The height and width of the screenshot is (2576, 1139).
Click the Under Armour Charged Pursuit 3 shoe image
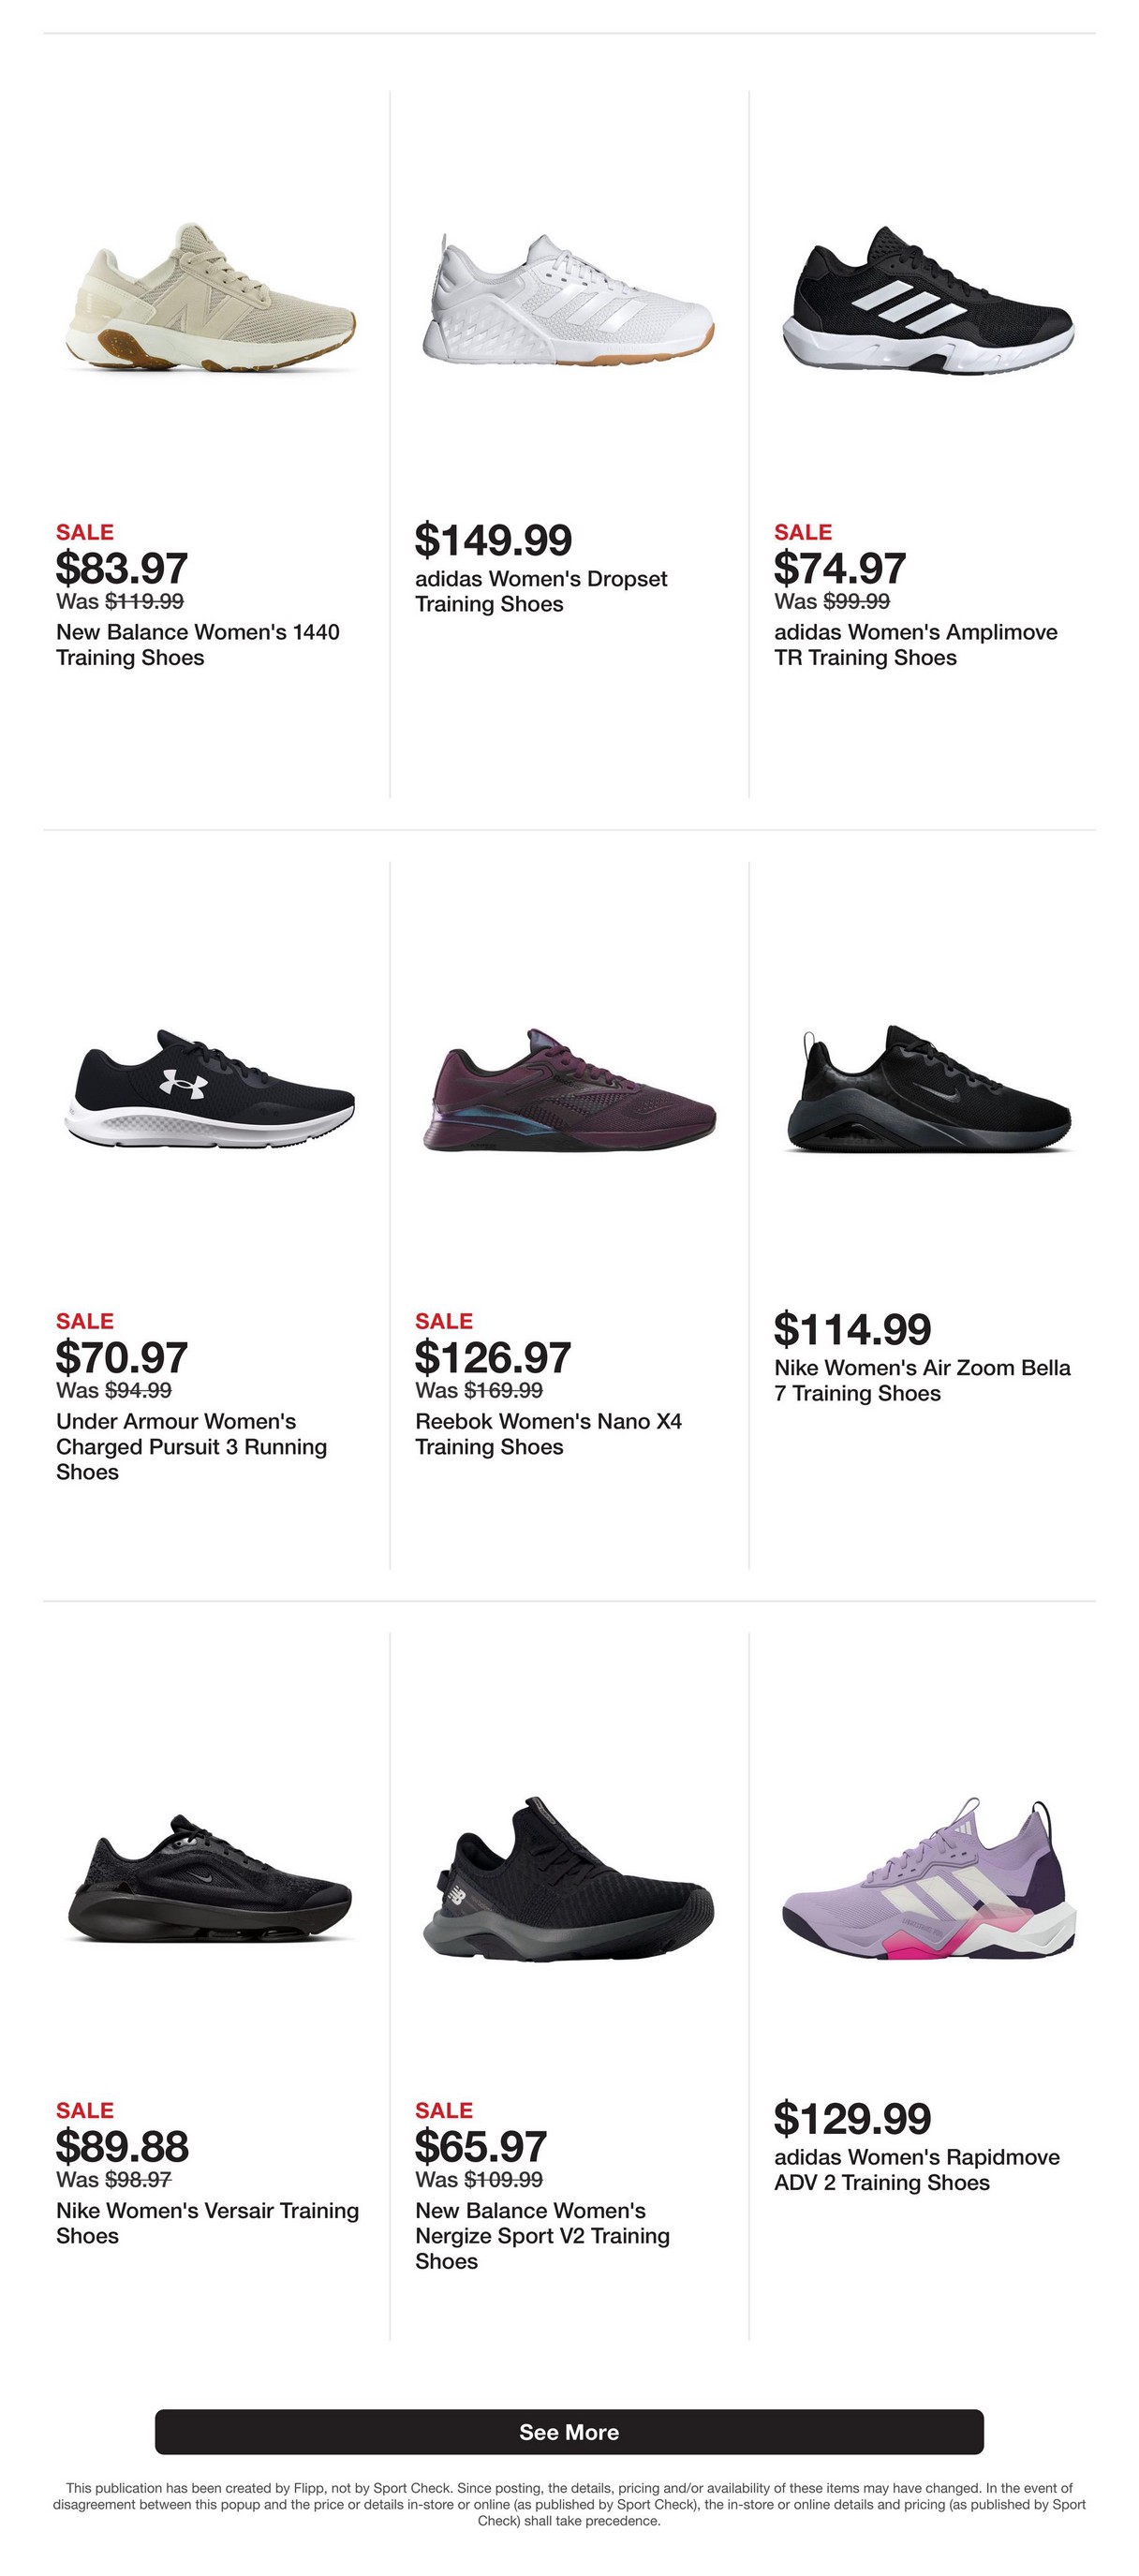coord(211,1089)
